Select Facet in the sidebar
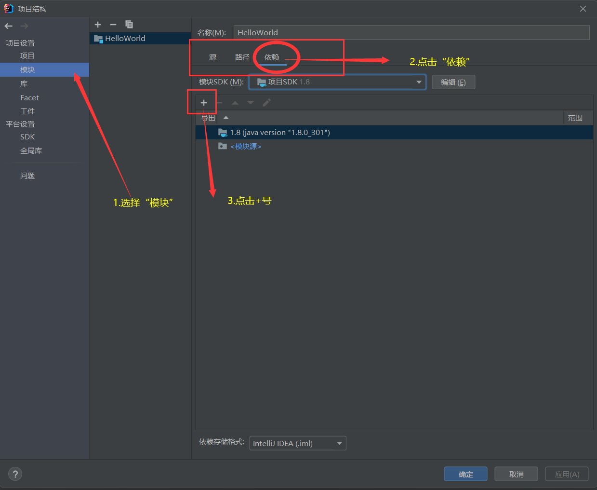 [29, 98]
